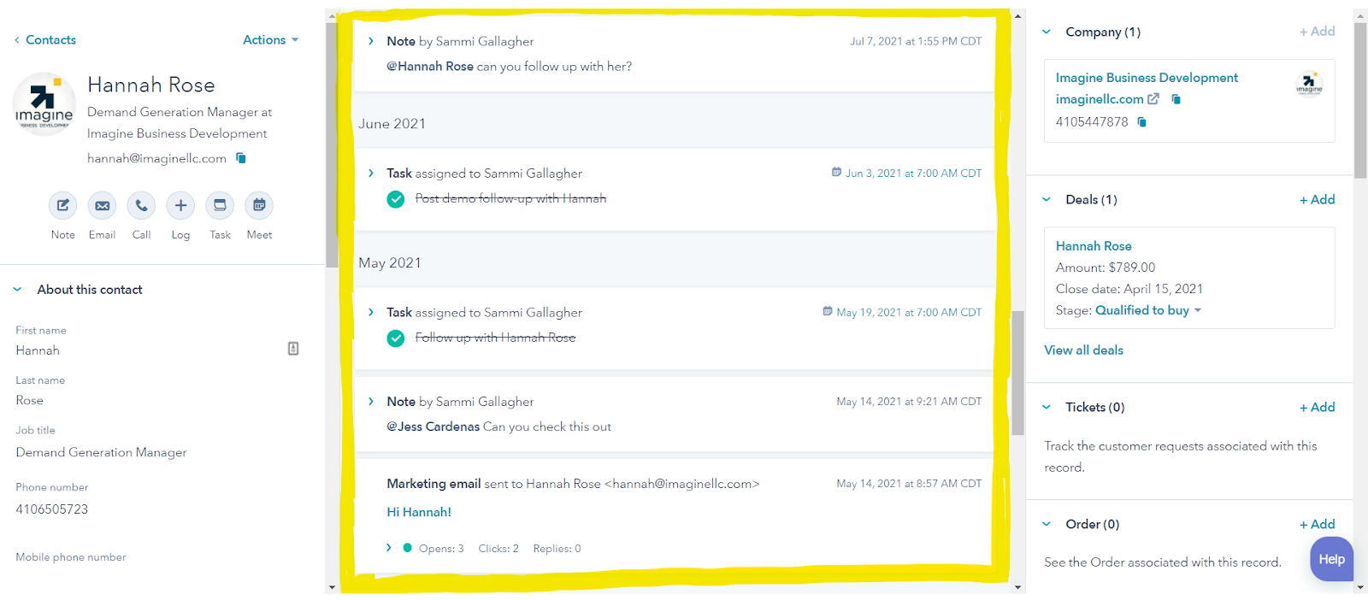Copy the imaginellc.com domain
Viewport: 1368px width, 600px height.
coord(1176,99)
